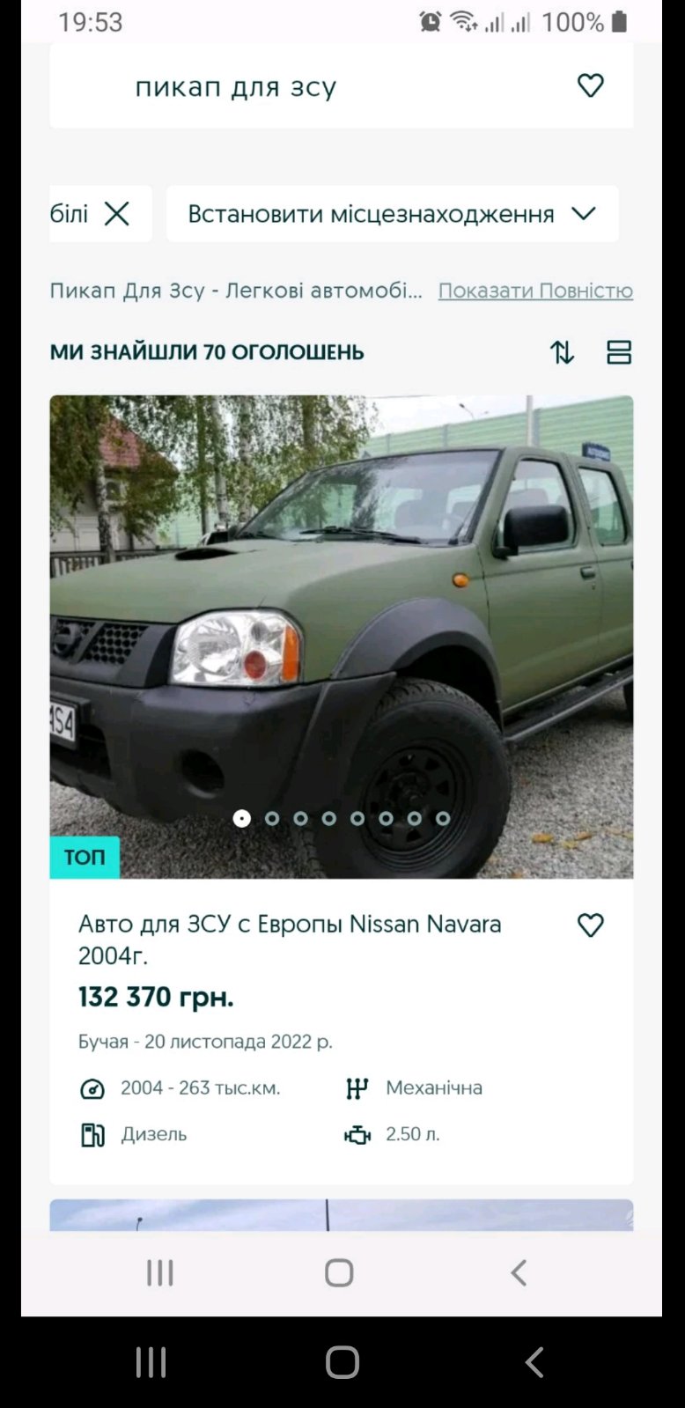
Task: Expand 'Встановити місцезнаходження' dropdown
Action: pos(392,213)
